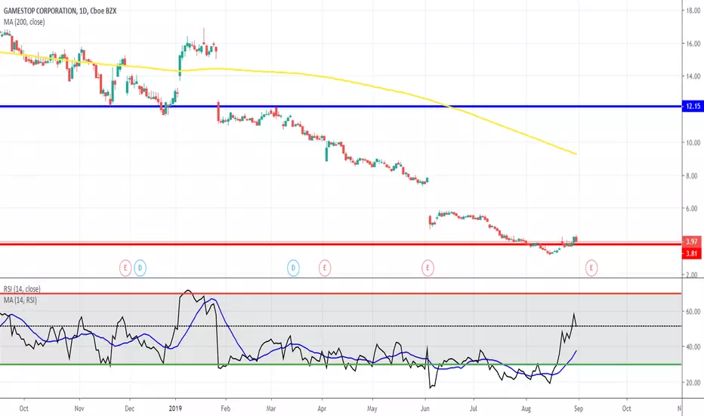Click the 10.00 price axis label
The height and width of the screenshot is (416, 704).
click(693, 142)
